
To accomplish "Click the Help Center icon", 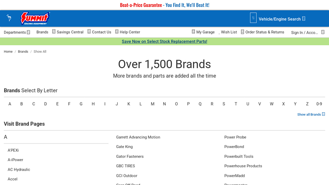I will point(117,32).
